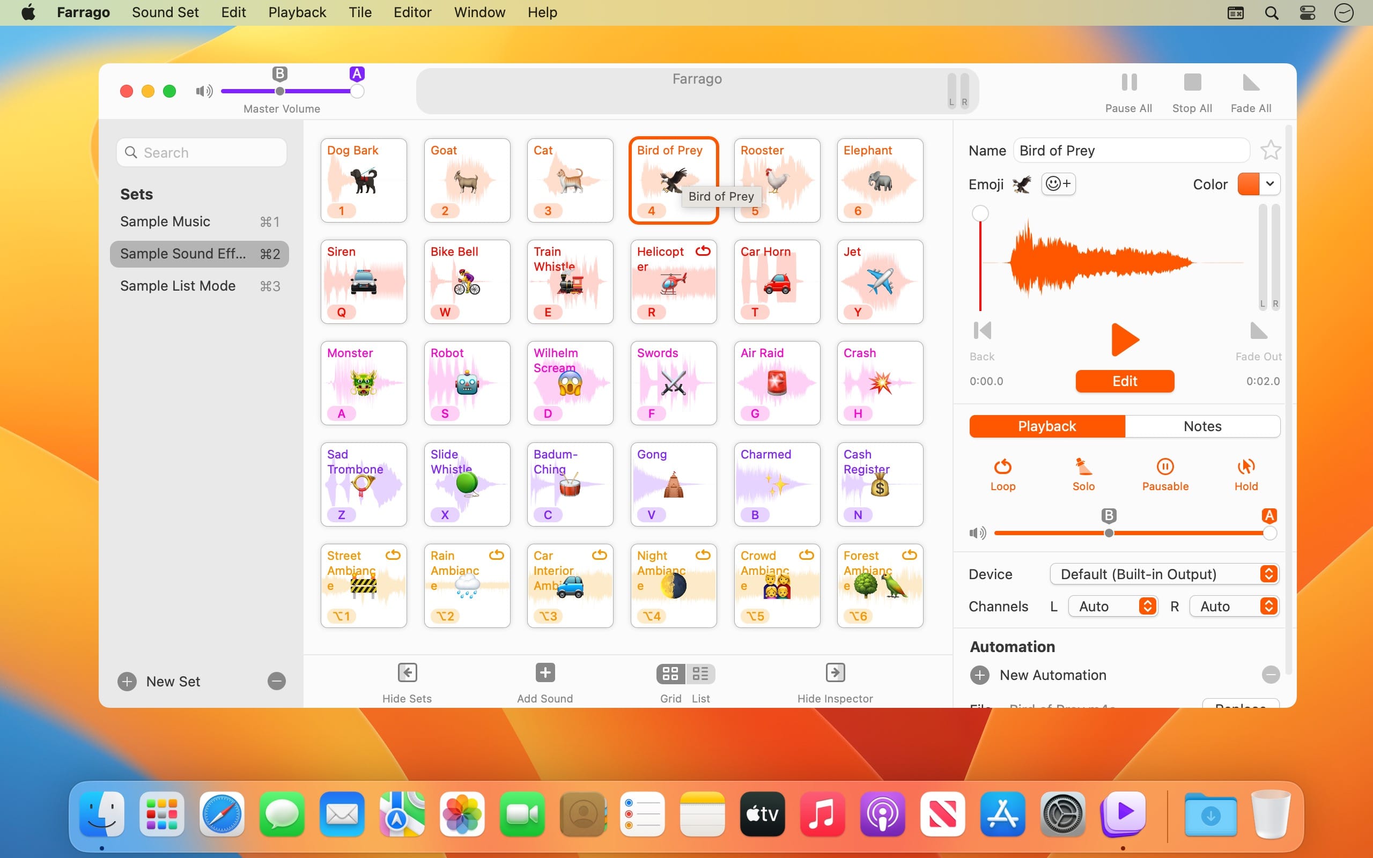Select the Wilhelm Scream sound tile
Viewport: 1373px width, 858px height.
point(570,383)
